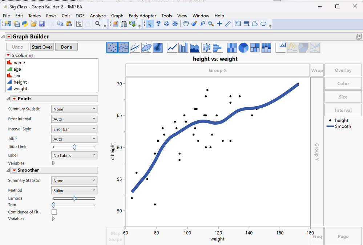363x245 pixels.
Task: Select the Lasso tool
Action: pyautogui.click(x=202, y=24)
